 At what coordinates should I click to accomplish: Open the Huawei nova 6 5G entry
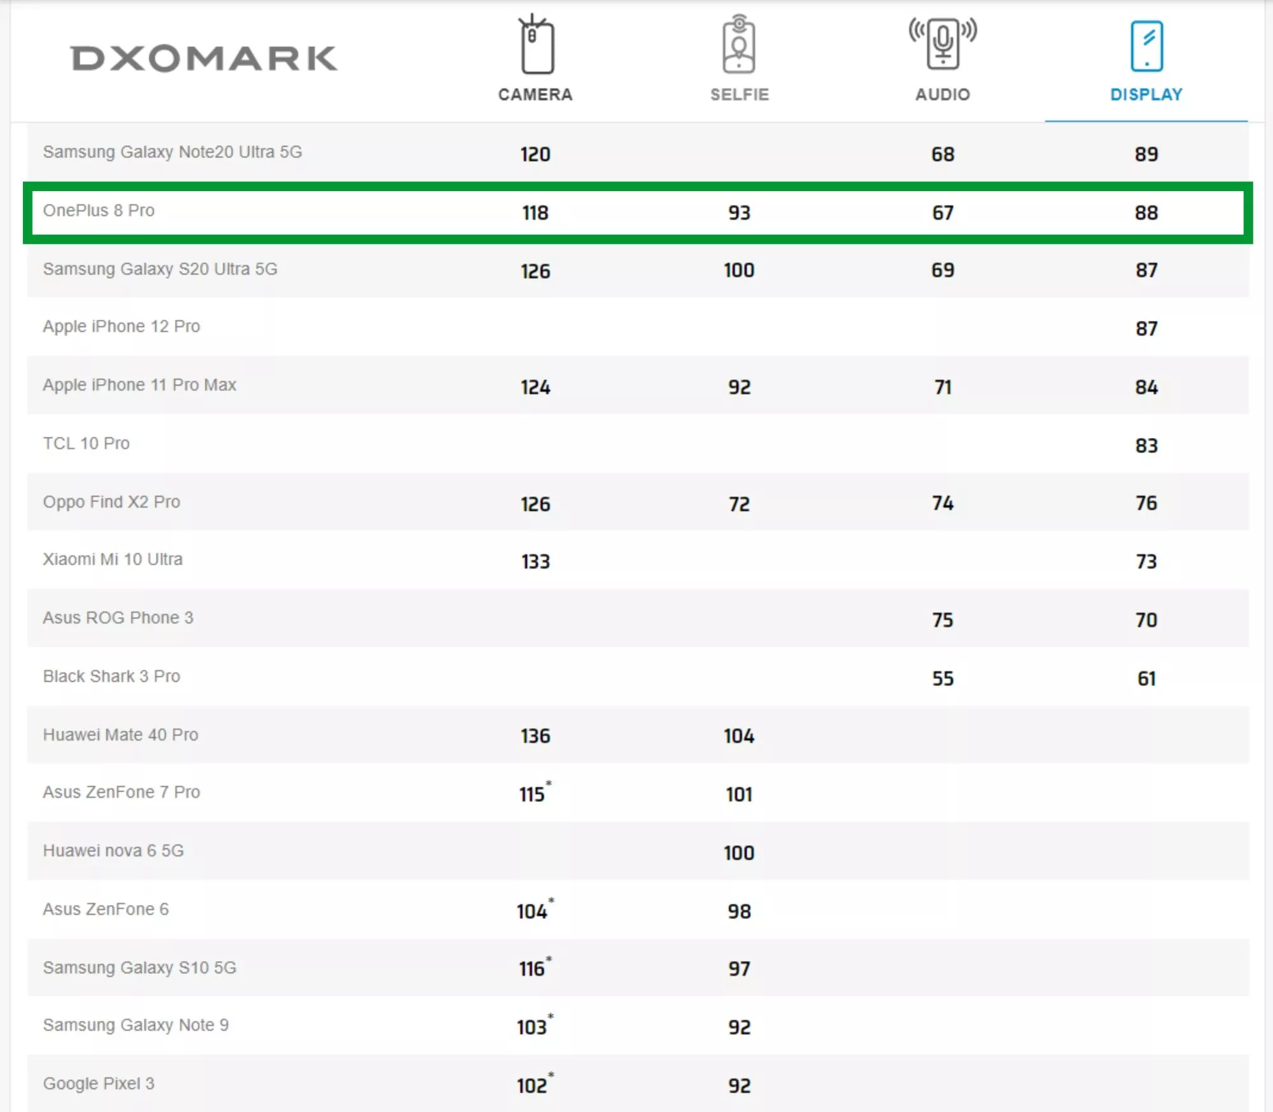point(113,852)
